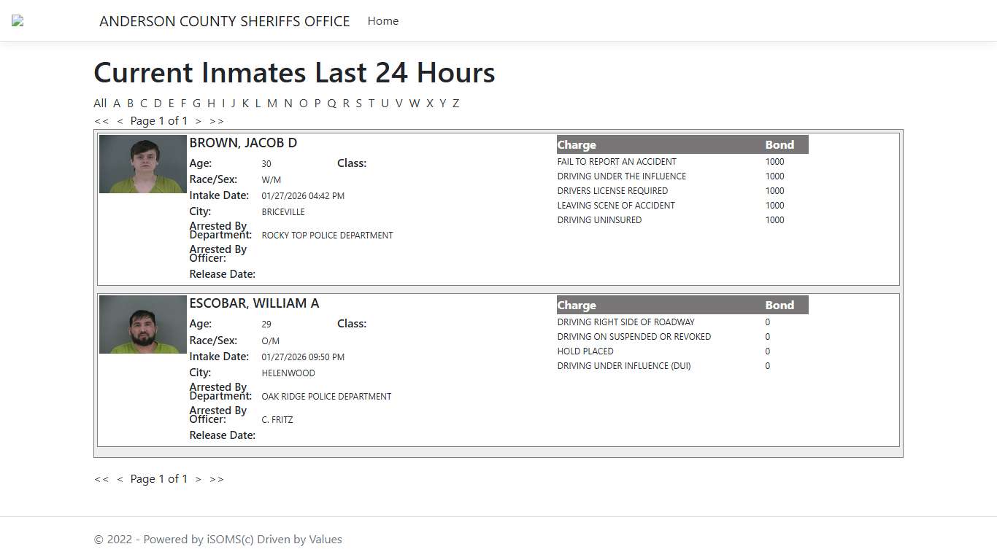Click the Bond column header in the ESCOBAR record
997x560 pixels.
[x=779, y=306]
